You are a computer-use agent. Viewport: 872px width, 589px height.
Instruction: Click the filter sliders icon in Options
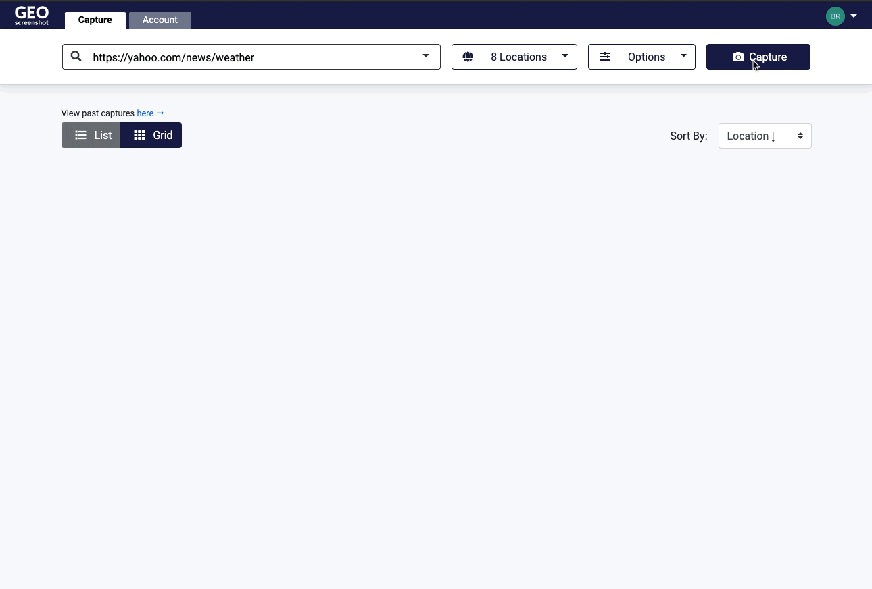(x=604, y=57)
